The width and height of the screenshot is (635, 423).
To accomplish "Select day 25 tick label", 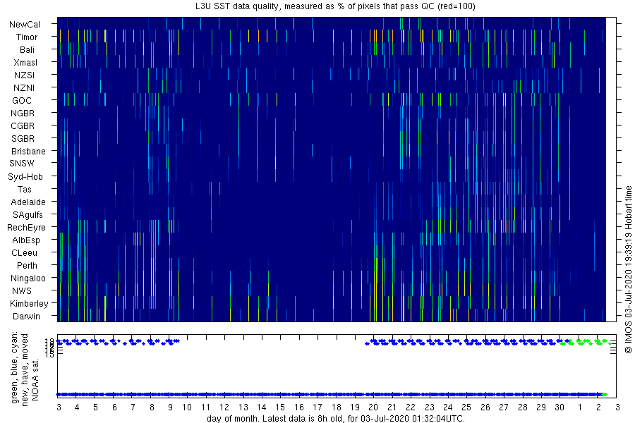I will coord(466,407).
